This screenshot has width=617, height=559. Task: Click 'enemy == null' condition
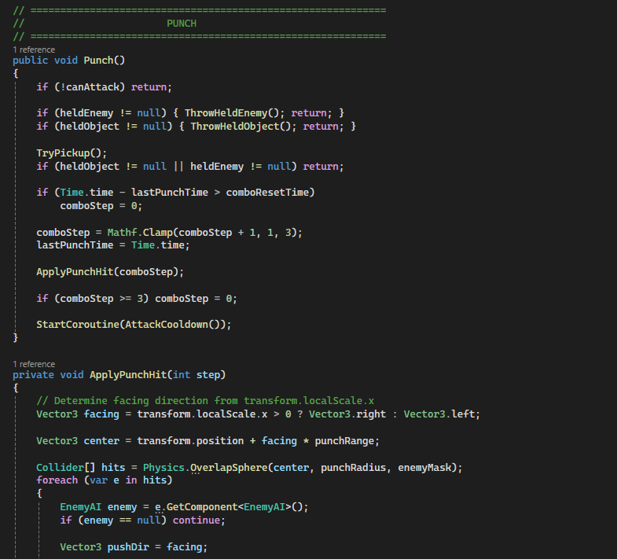pyautogui.click(x=122, y=520)
